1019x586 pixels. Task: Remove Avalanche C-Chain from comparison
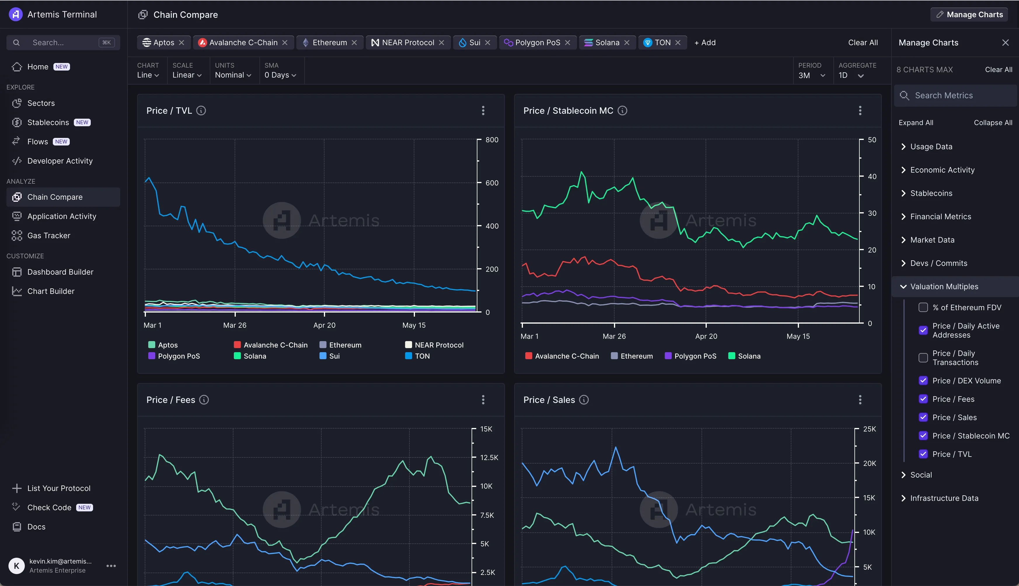285,43
